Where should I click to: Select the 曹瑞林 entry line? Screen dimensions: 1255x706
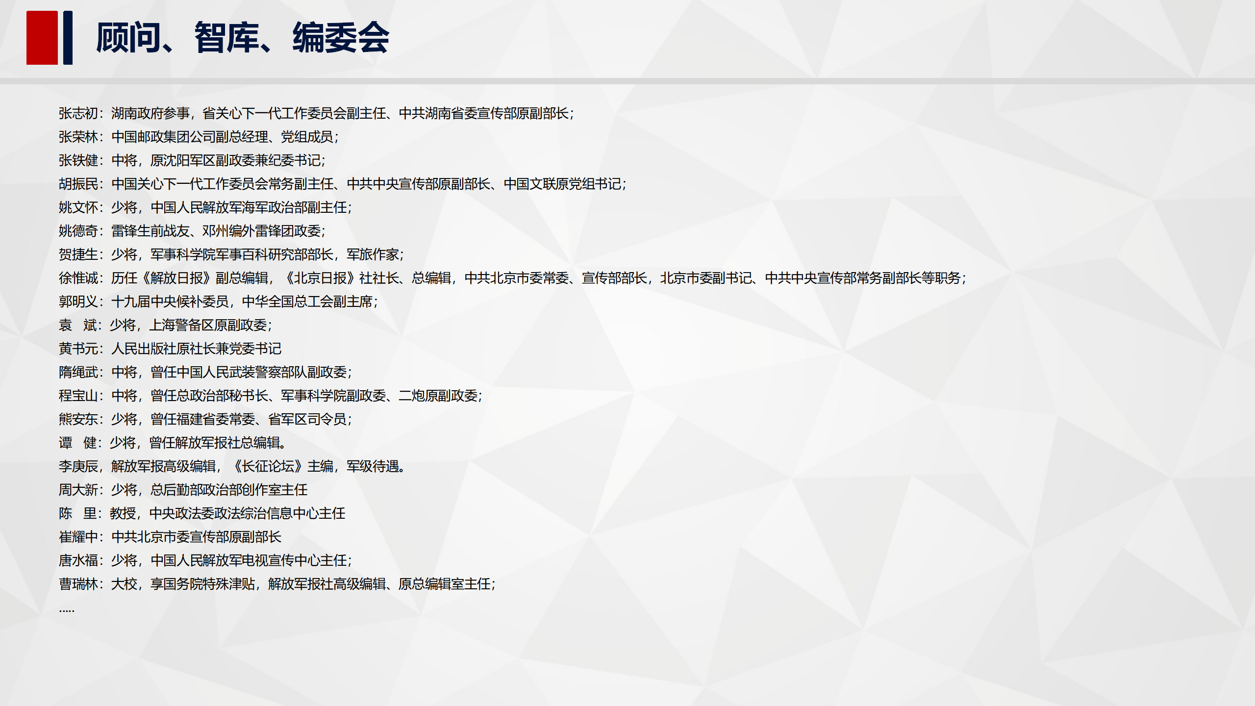point(277,584)
